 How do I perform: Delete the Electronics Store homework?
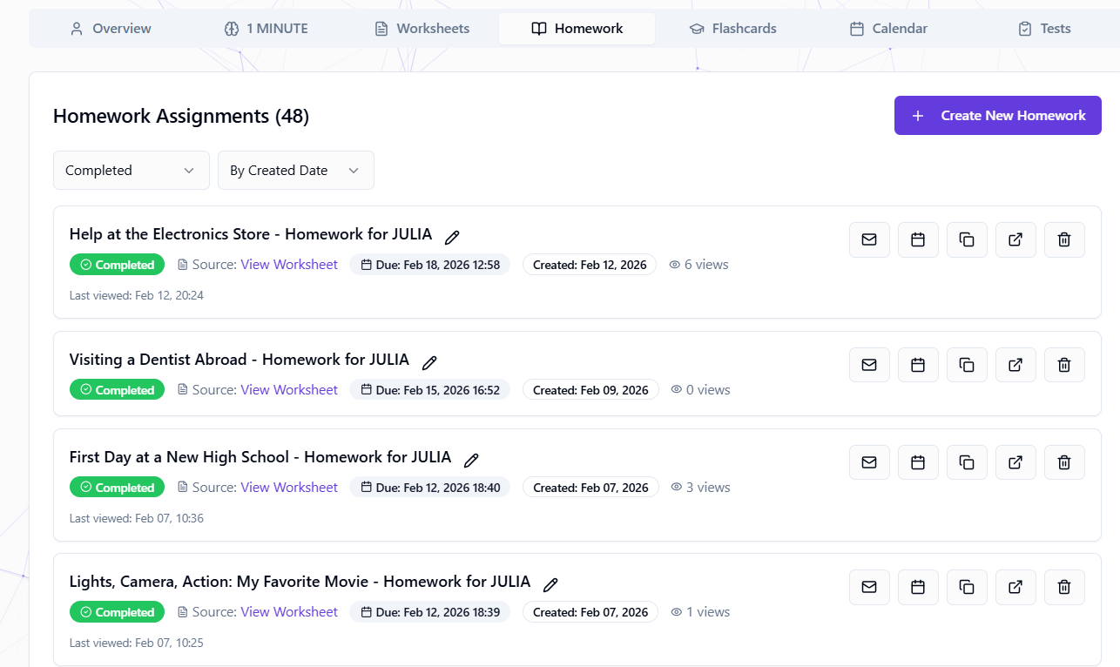point(1064,239)
